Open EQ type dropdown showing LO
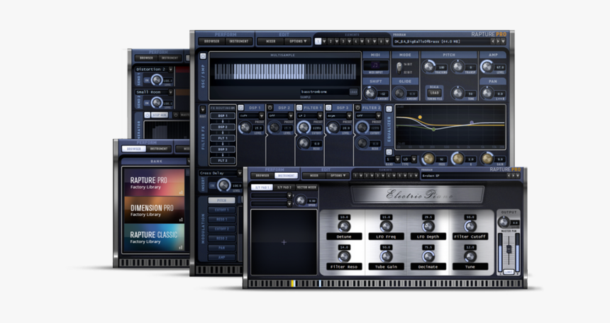This screenshot has height=323, width=610. [414, 159]
